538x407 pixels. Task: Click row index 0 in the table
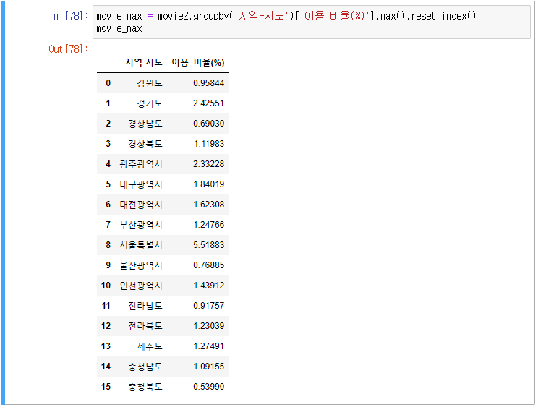(x=108, y=83)
